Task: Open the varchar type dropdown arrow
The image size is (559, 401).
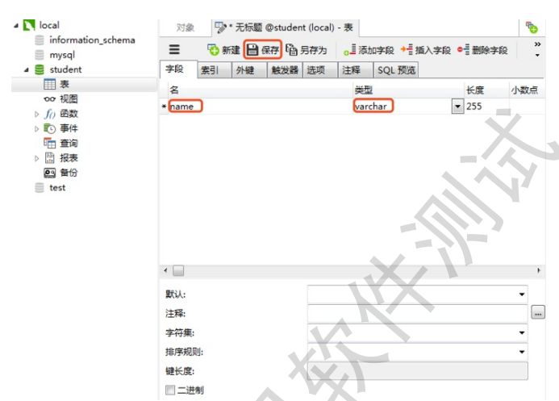Action: click(x=457, y=107)
